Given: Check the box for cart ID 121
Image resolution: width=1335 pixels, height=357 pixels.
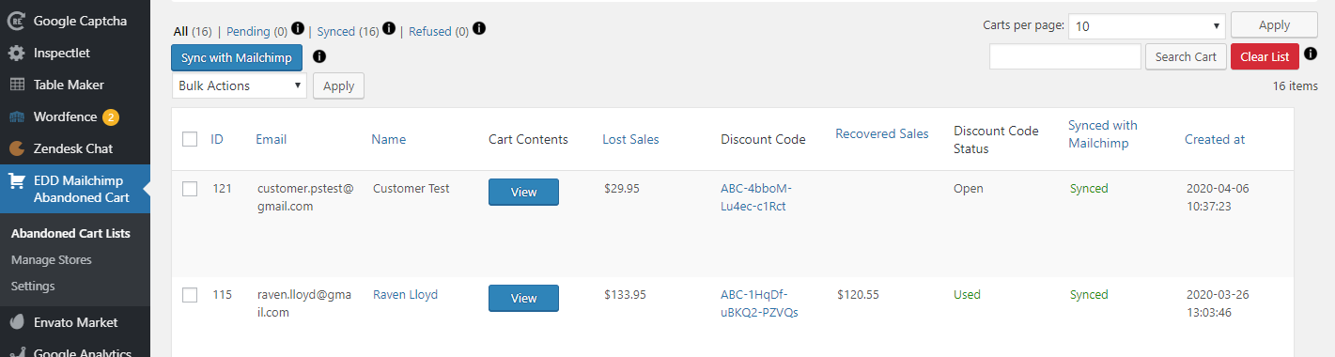Looking at the screenshot, I should tap(190, 189).
